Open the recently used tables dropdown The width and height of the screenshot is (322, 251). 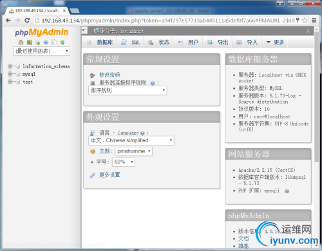point(41,51)
